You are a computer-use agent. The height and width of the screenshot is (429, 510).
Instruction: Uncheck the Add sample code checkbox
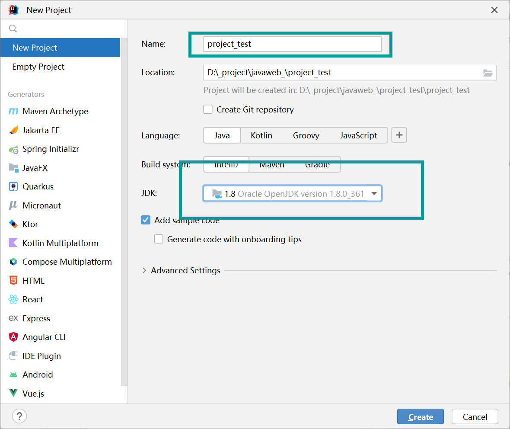coord(146,220)
